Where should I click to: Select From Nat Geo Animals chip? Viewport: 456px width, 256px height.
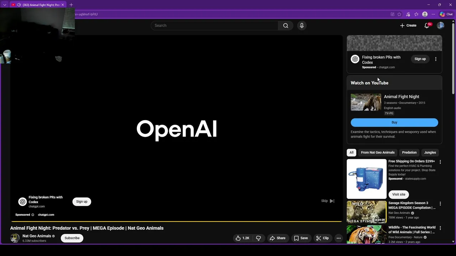click(x=378, y=153)
